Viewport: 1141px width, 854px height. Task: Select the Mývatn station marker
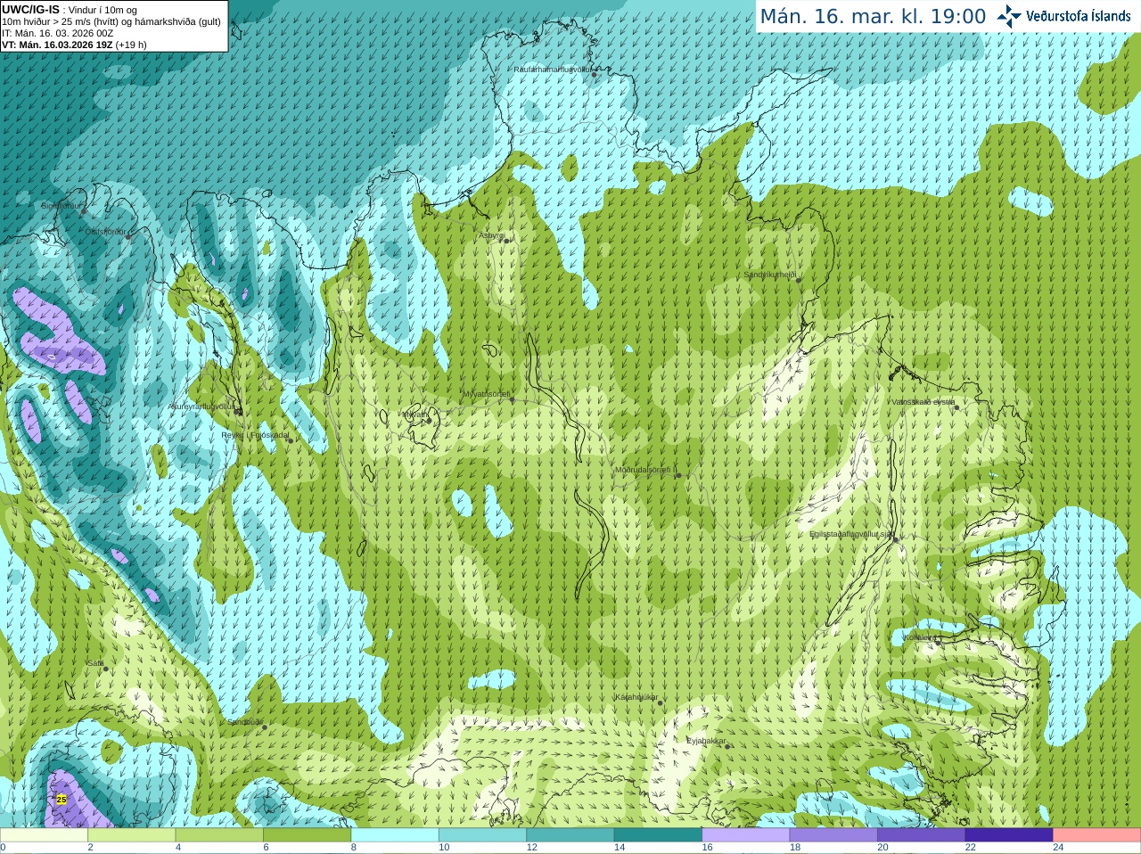[429, 420]
